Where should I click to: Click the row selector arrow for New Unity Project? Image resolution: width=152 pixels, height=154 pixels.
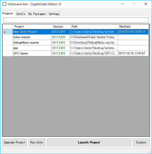pos(5,32)
